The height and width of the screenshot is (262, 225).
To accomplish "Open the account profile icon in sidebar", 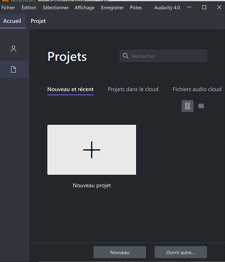I will pyautogui.click(x=14, y=49).
